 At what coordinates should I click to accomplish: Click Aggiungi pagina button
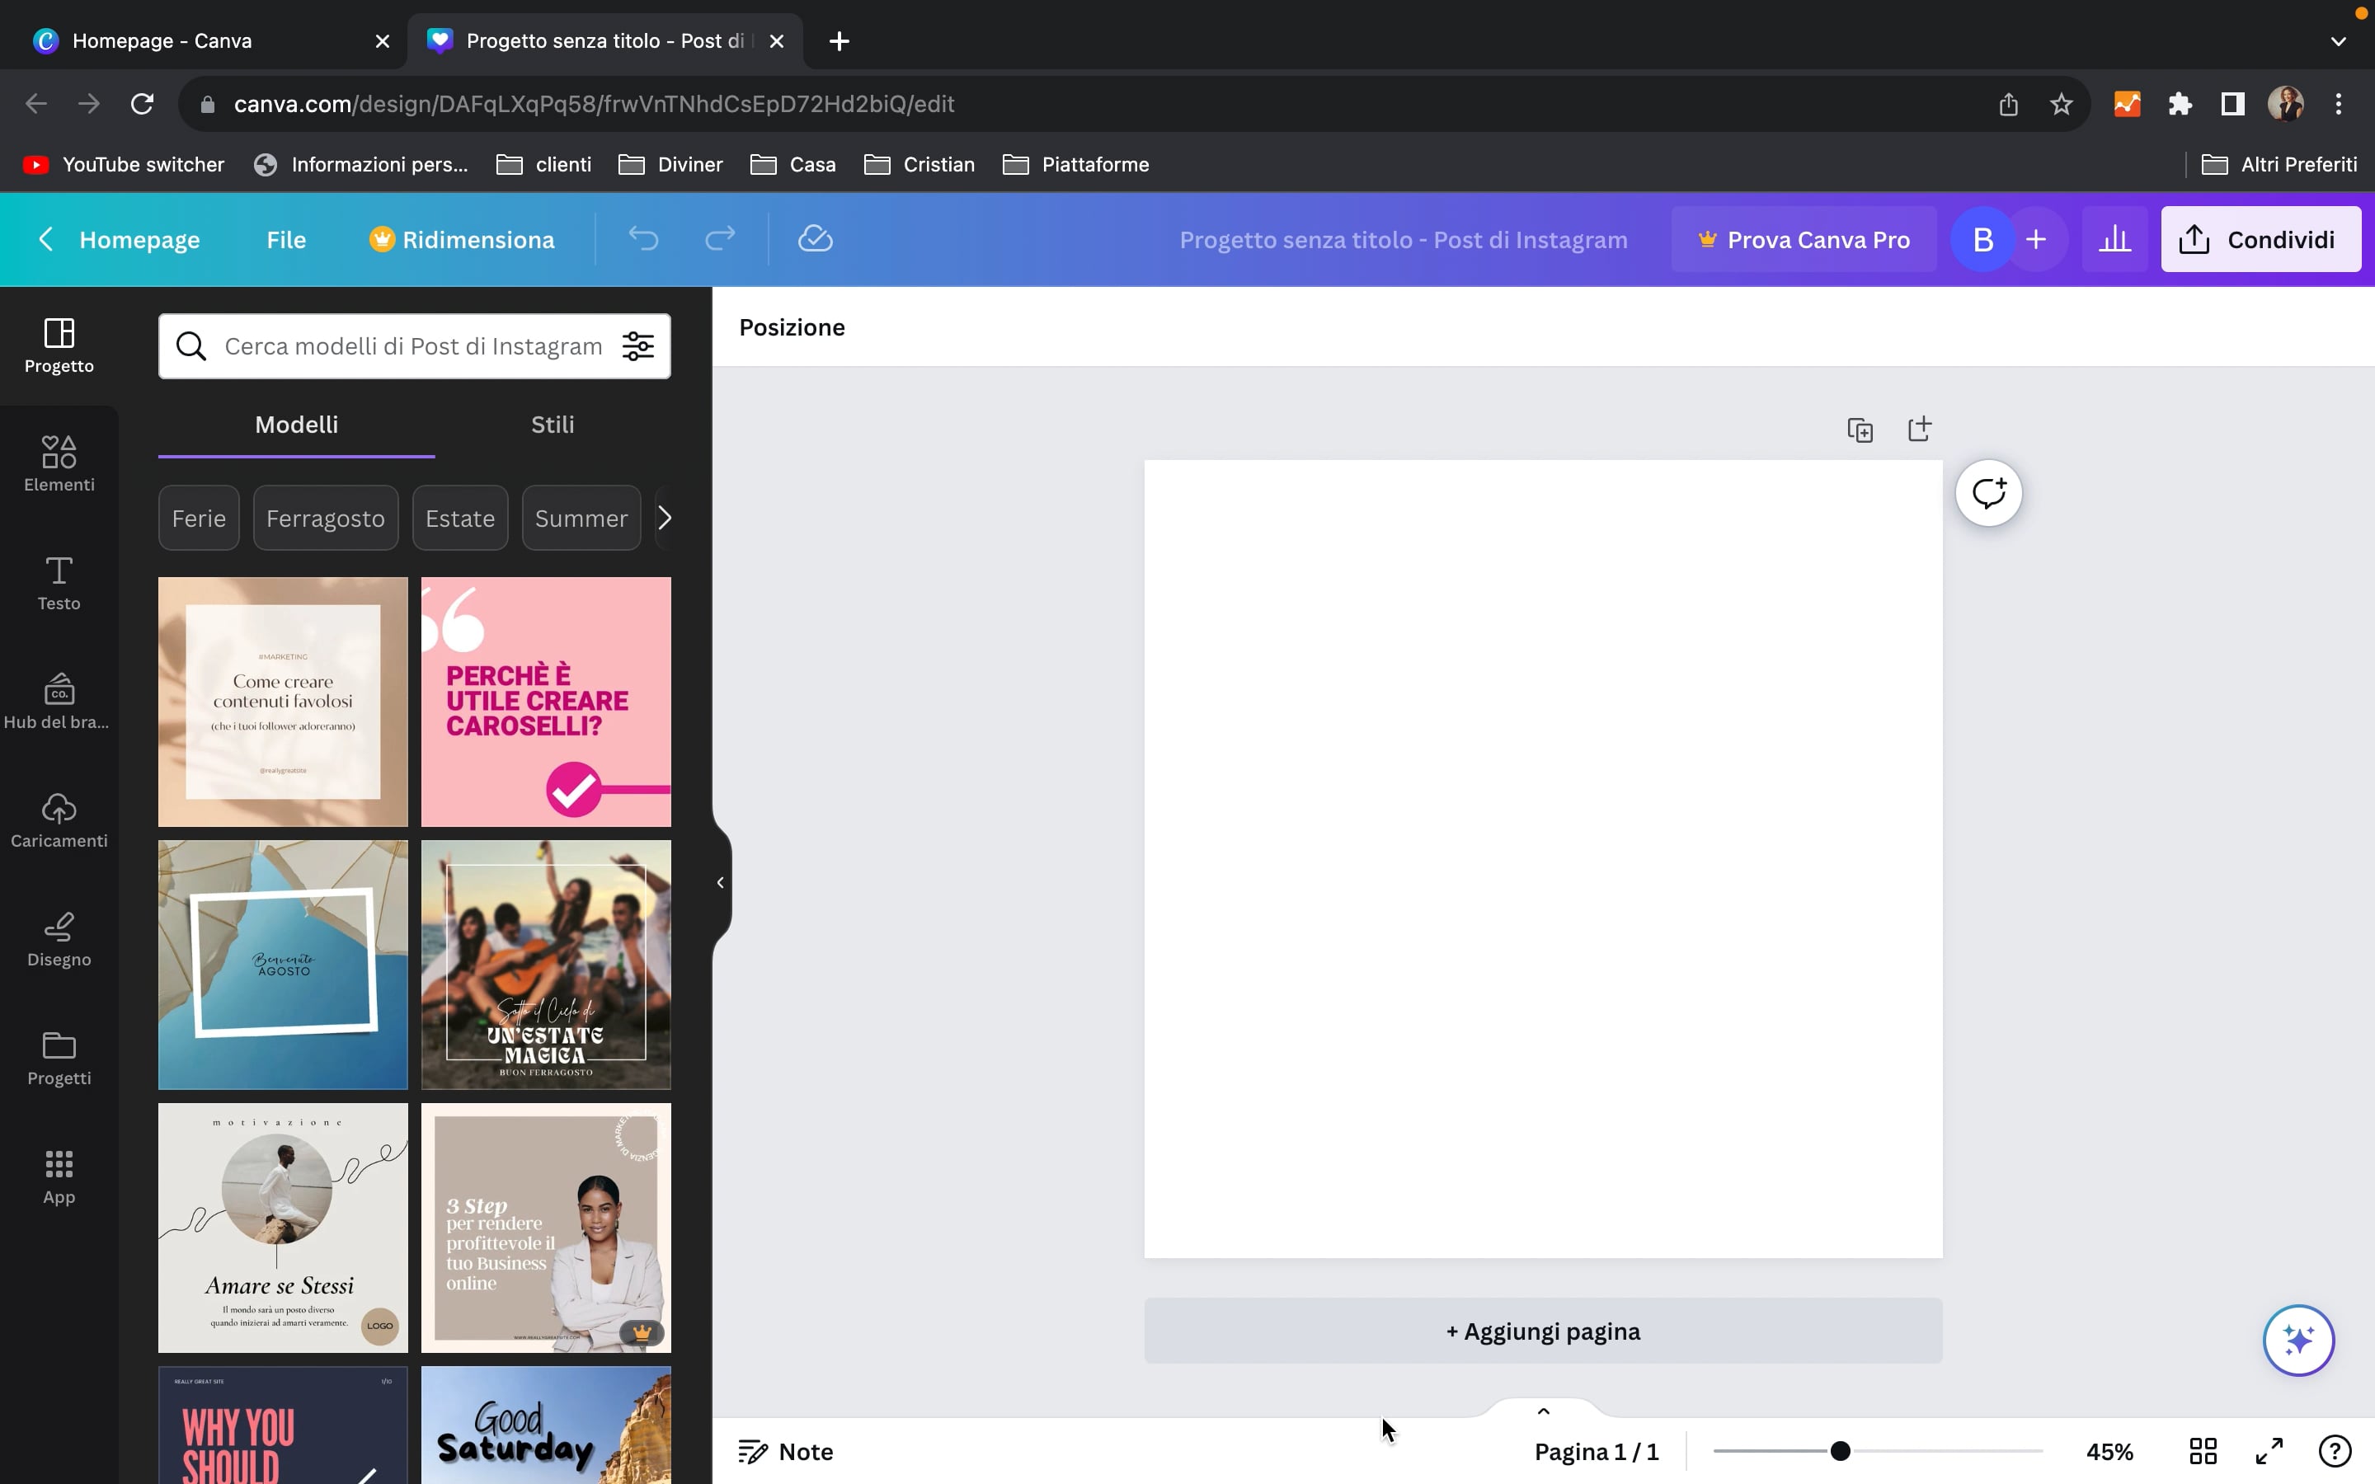click(1543, 1331)
